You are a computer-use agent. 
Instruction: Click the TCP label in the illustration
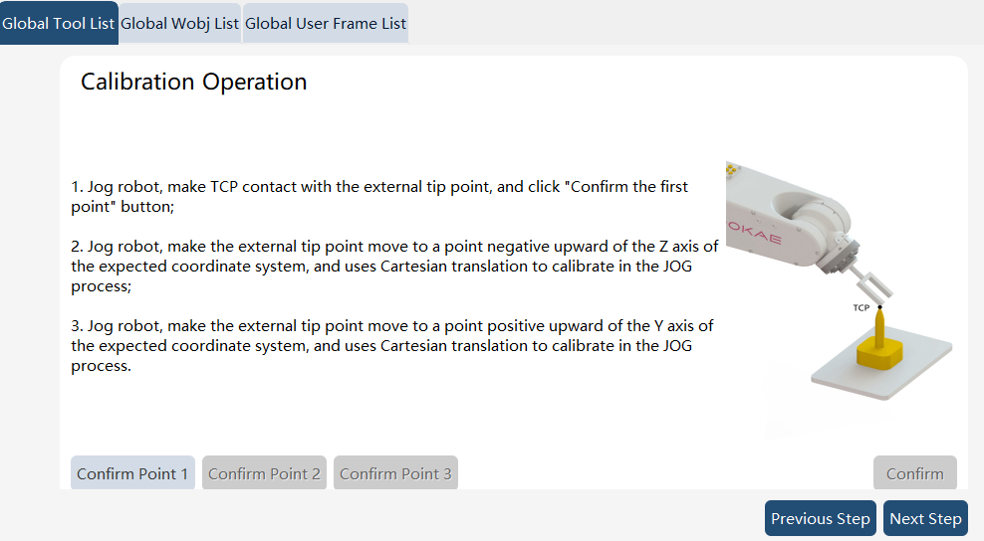[x=861, y=308]
